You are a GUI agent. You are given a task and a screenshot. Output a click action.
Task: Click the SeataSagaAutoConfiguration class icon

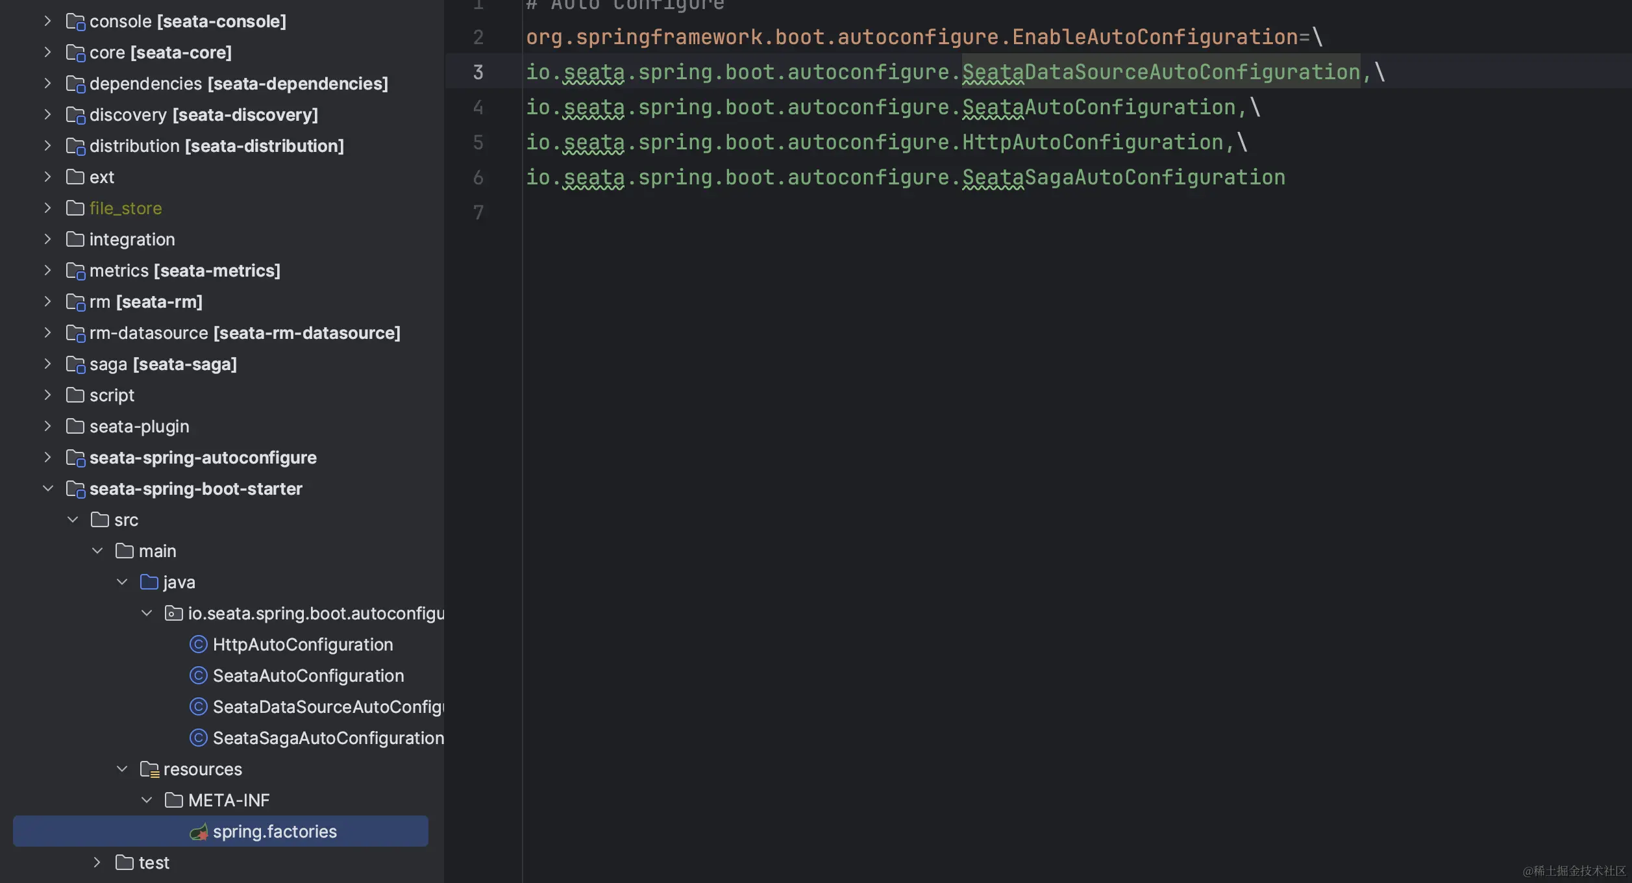pos(198,738)
